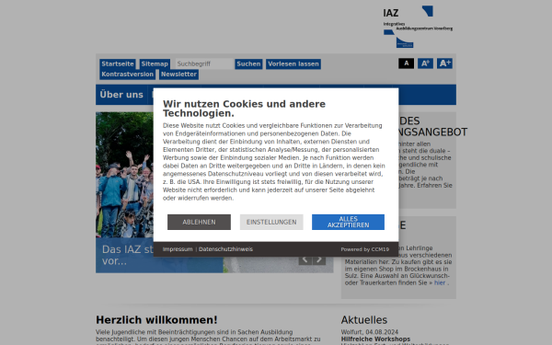
Task: Focus the Suchbegriff search field
Action: 204,64
